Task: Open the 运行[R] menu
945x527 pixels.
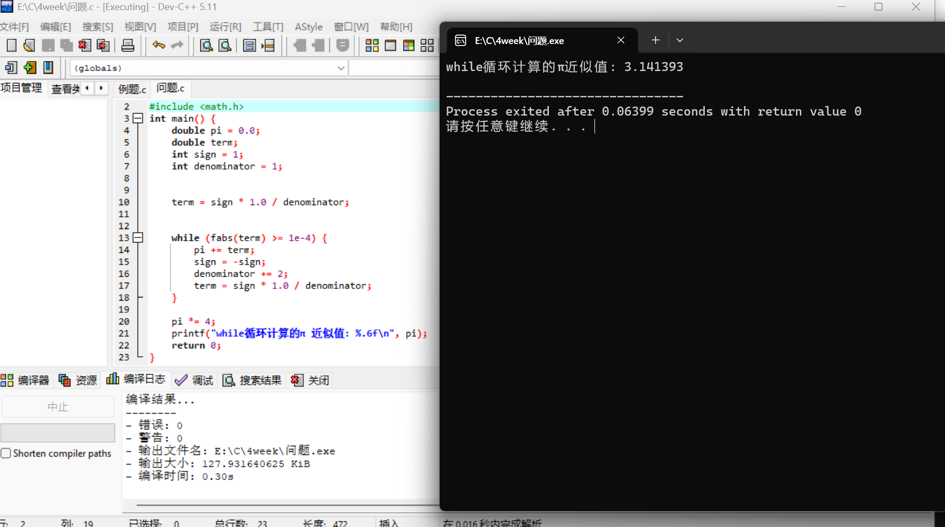Action: coord(225,27)
